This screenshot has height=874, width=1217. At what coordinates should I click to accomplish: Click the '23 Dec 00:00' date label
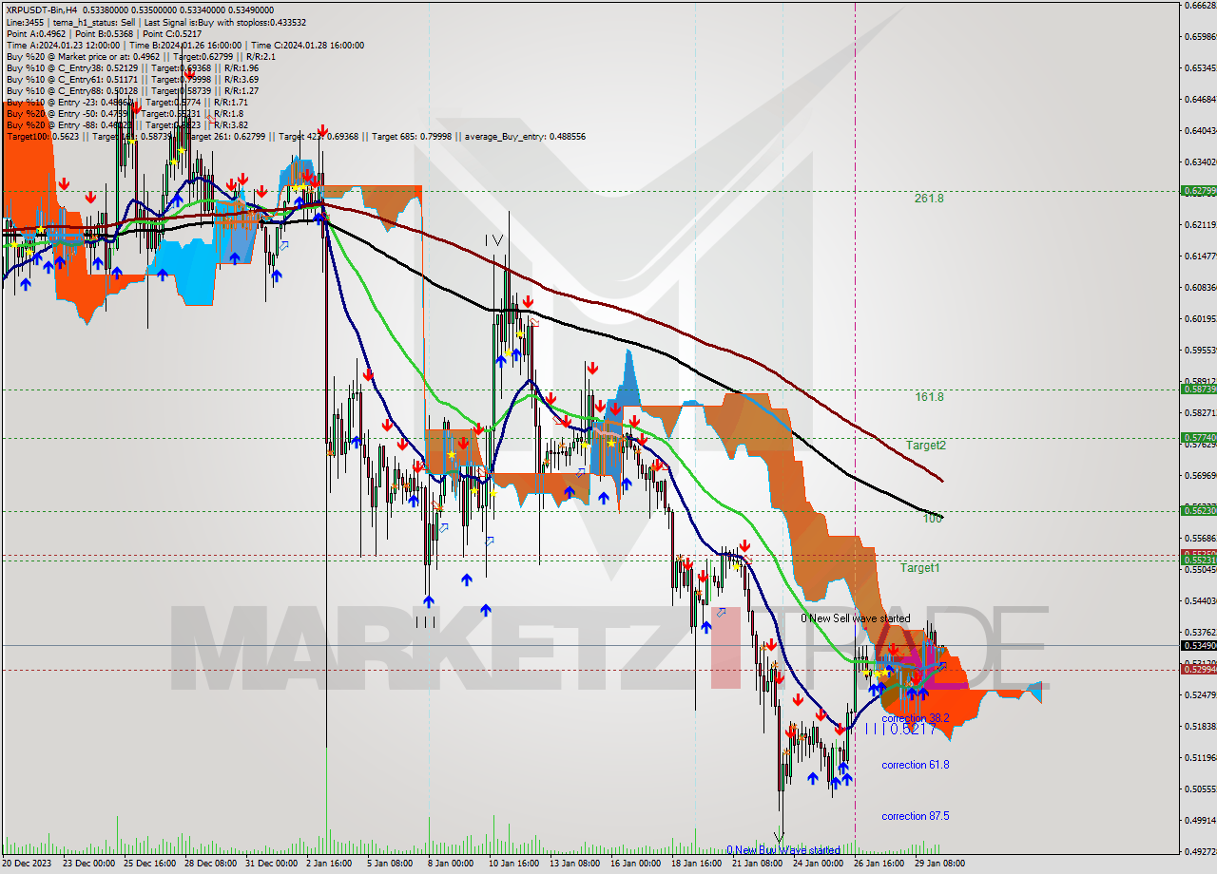coord(87,864)
